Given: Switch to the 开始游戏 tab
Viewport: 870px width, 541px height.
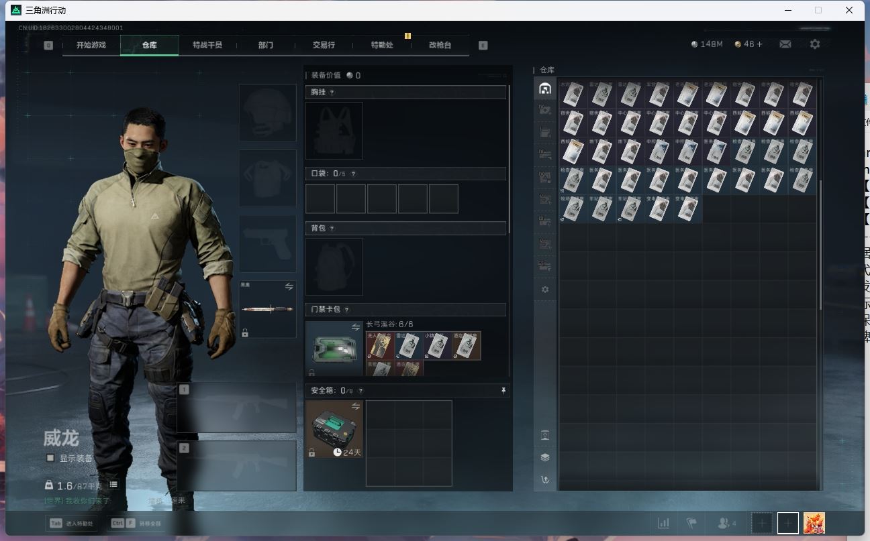Looking at the screenshot, I should (x=91, y=45).
